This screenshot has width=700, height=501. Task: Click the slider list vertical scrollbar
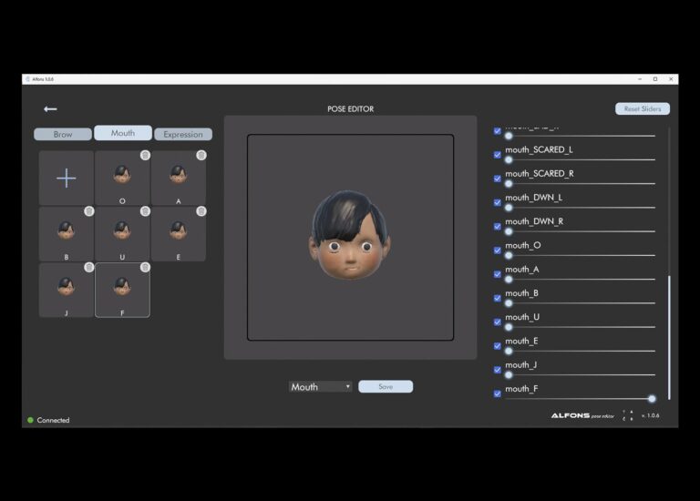pos(669,337)
